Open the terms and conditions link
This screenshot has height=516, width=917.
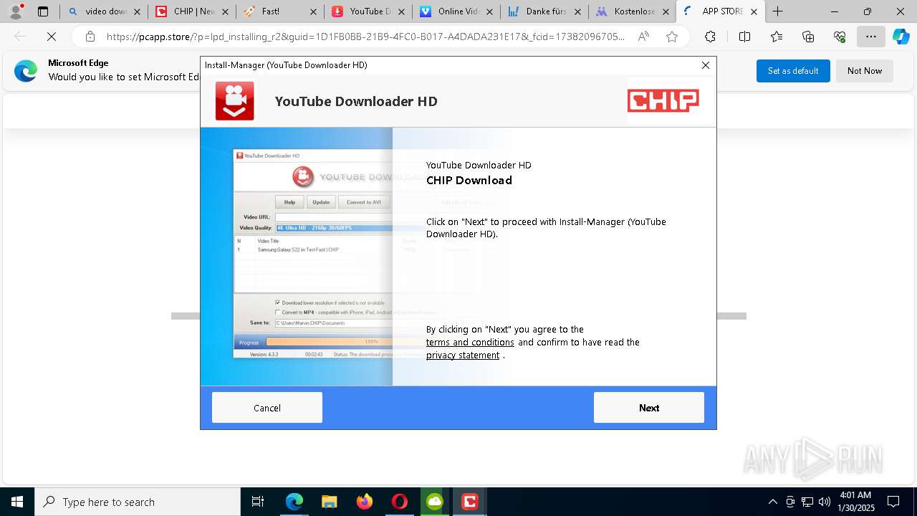(x=470, y=343)
